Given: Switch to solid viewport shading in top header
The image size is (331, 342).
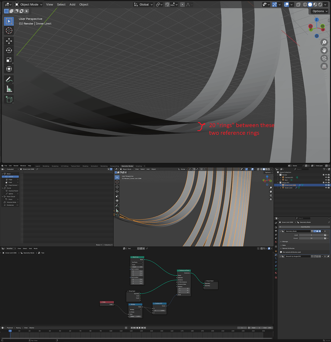Looking at the screenshot, I should pyautogui.click(x=310, y=5).
